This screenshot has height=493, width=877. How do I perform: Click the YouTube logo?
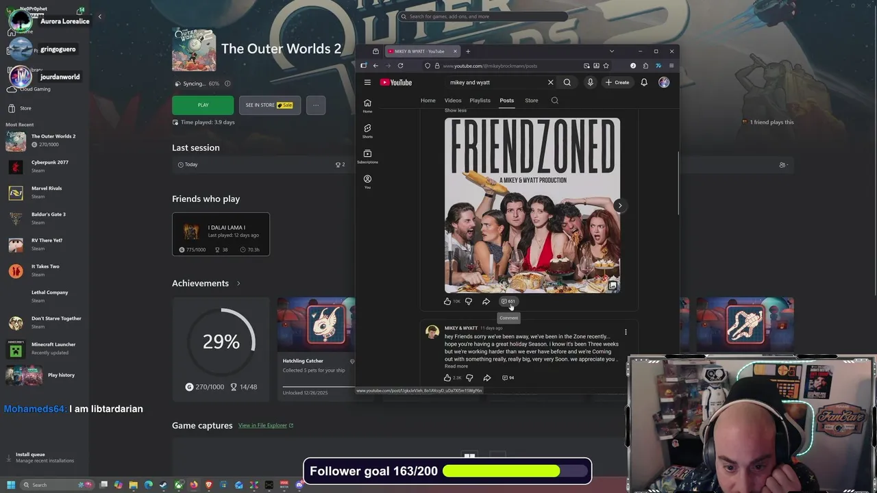click(396, 82)
